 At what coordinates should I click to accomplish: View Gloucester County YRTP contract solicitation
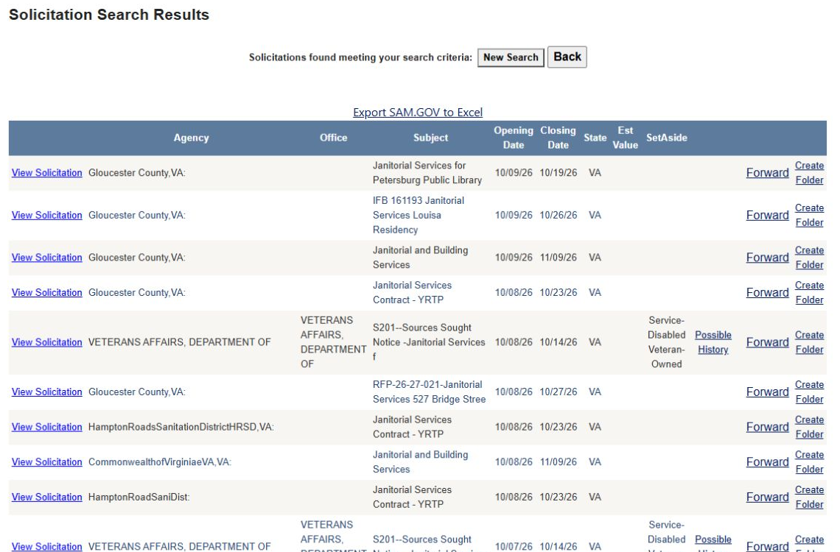(47, 293)
